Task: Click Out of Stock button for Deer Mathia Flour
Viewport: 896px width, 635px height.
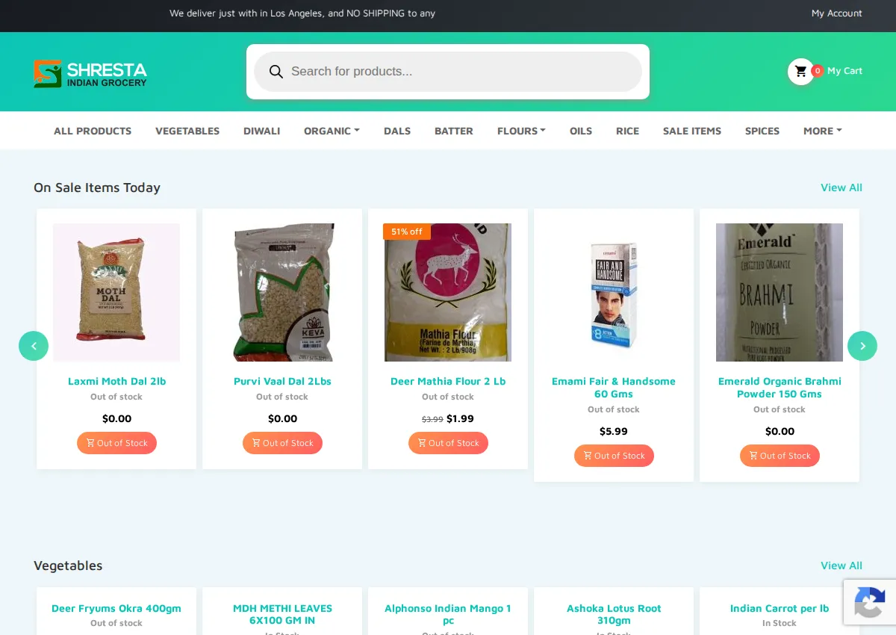Action: pyautogui.click(x=448, y=443)
